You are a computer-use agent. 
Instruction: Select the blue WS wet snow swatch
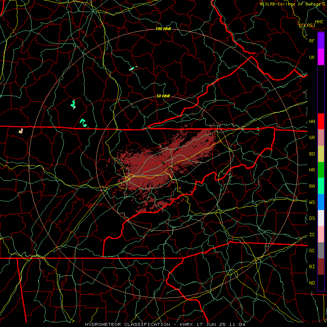pos(321,202)
